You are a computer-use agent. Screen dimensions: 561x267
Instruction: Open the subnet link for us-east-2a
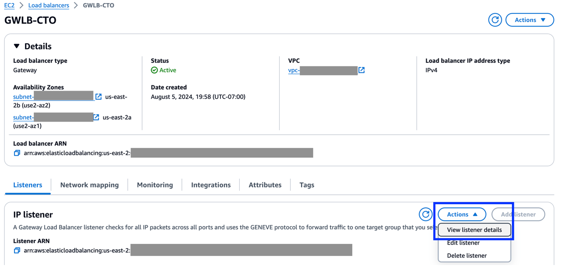click(x=53, y=117)
